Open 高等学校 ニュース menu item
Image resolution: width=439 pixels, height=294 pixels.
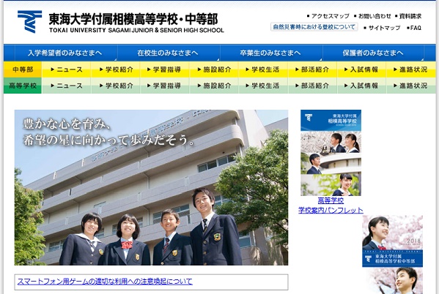coord(67,86)
